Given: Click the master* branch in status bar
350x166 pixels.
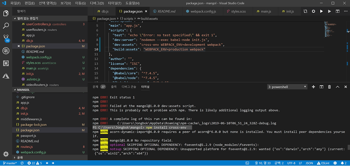Looking at the screenshot, I should pos(10,163).
